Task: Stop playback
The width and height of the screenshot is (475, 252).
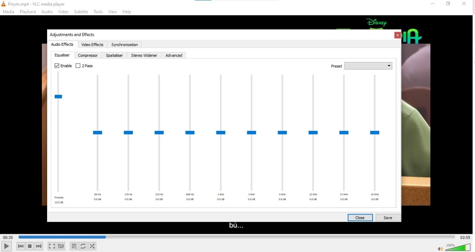Action: click(x=30, y=246)
